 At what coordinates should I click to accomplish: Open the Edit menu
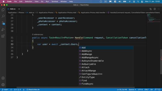(21, 2)
